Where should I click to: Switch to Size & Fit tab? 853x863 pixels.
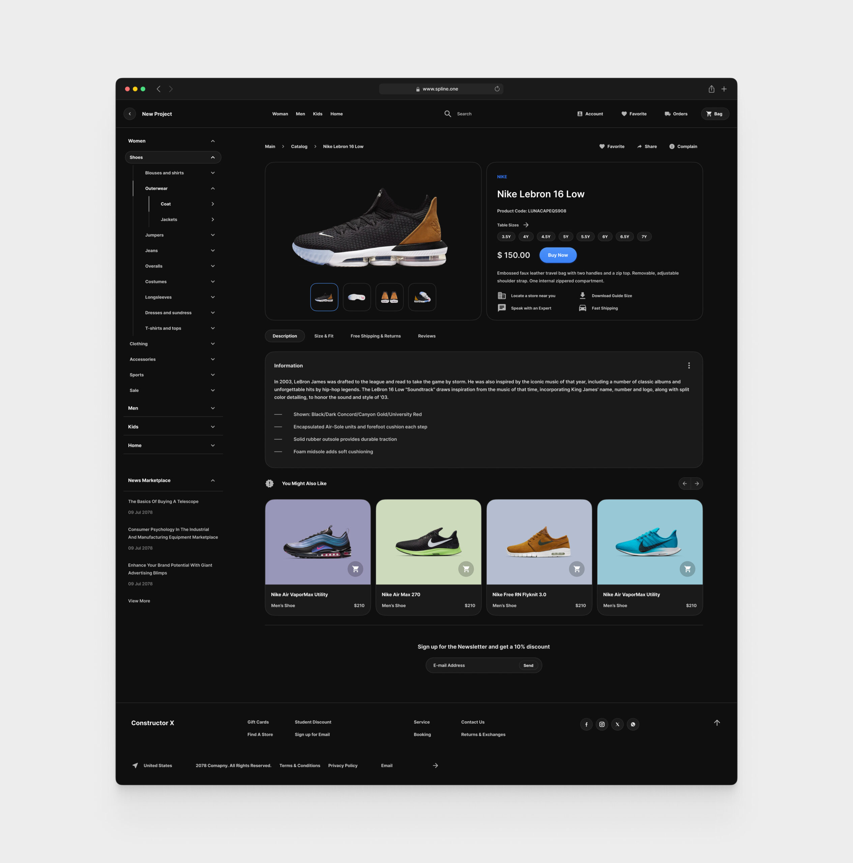(x=324, y=336)
